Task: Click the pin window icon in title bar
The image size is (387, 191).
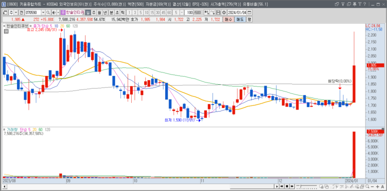Action: (x=354, y=4)
